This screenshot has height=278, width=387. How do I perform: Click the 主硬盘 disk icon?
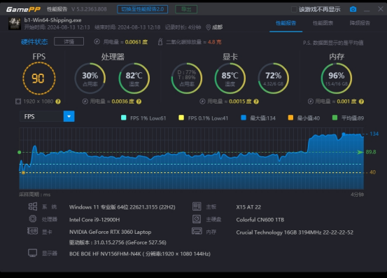tap(197, 219)
